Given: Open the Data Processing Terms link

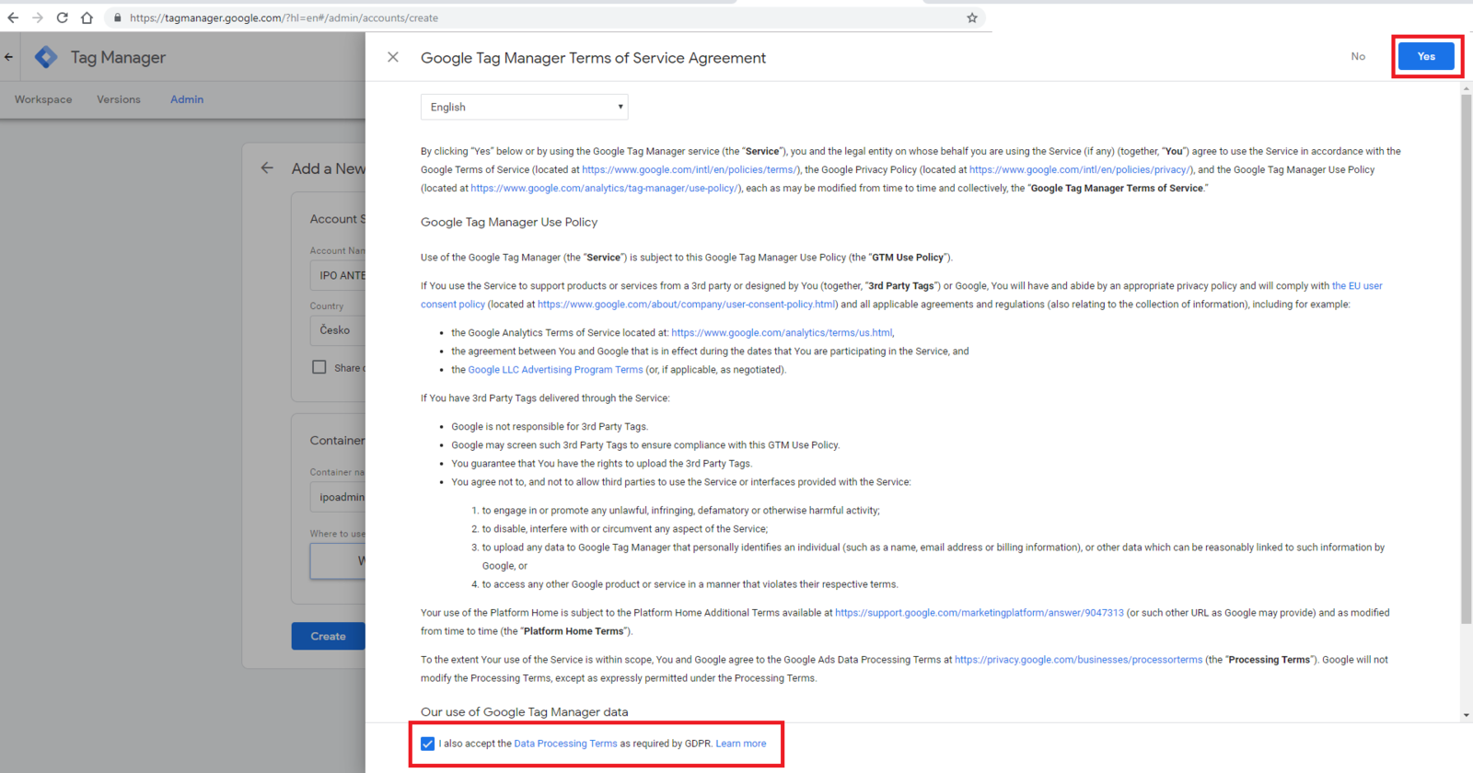Looking at the screenshot, I should 565,744.
